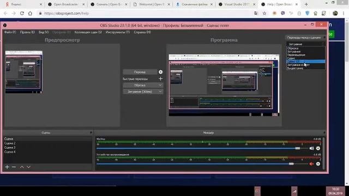Close the Help | Open Broadcaster tab
The image size is (349, 196).
297,4
